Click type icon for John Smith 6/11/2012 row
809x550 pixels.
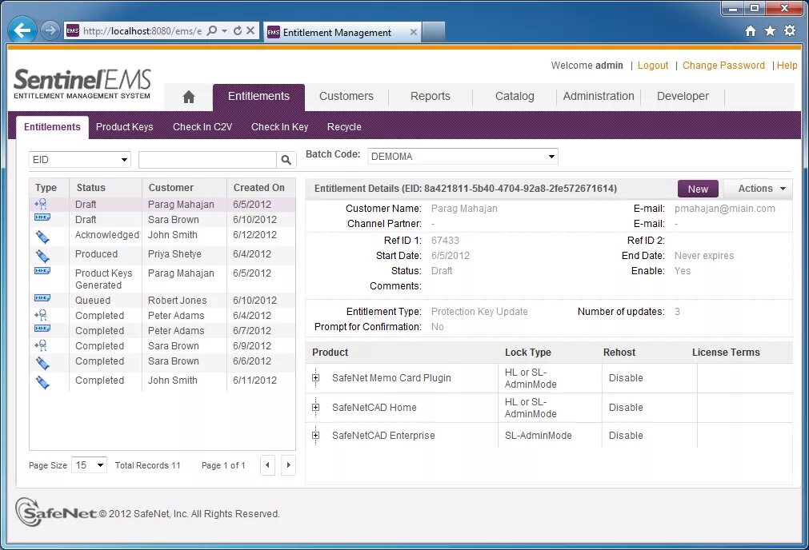click(x=42, y=382)
